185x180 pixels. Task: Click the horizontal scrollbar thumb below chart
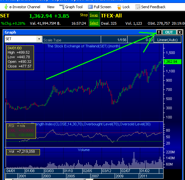[x=49, y=179]
